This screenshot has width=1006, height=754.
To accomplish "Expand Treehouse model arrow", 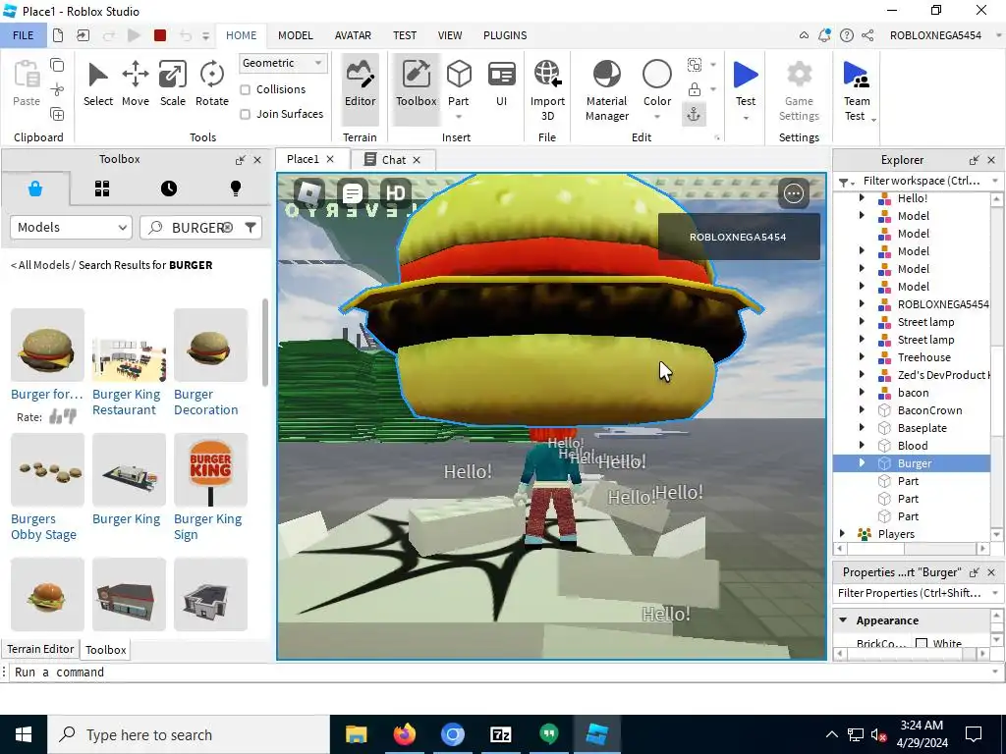I will coord(862,357).
